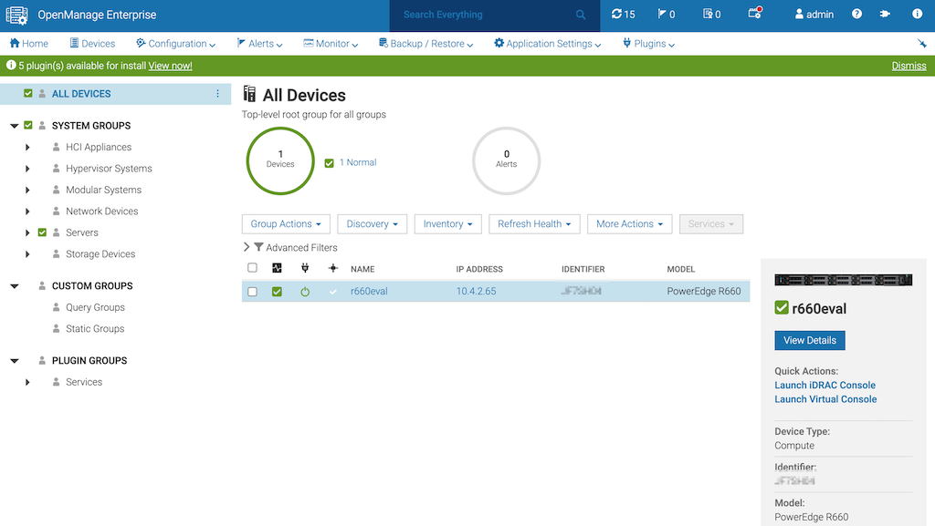The image size is (935, 526).
Task: Open the Configuration menu
Action: [x=176, y=44]
